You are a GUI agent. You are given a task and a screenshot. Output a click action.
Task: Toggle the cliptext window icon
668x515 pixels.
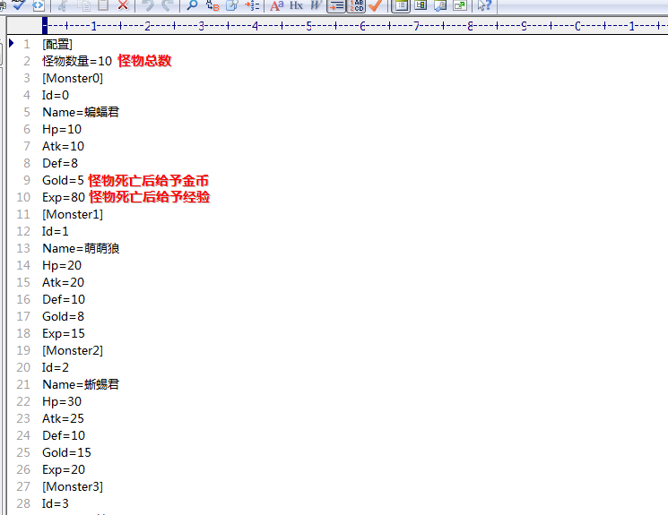click(401, 5)
